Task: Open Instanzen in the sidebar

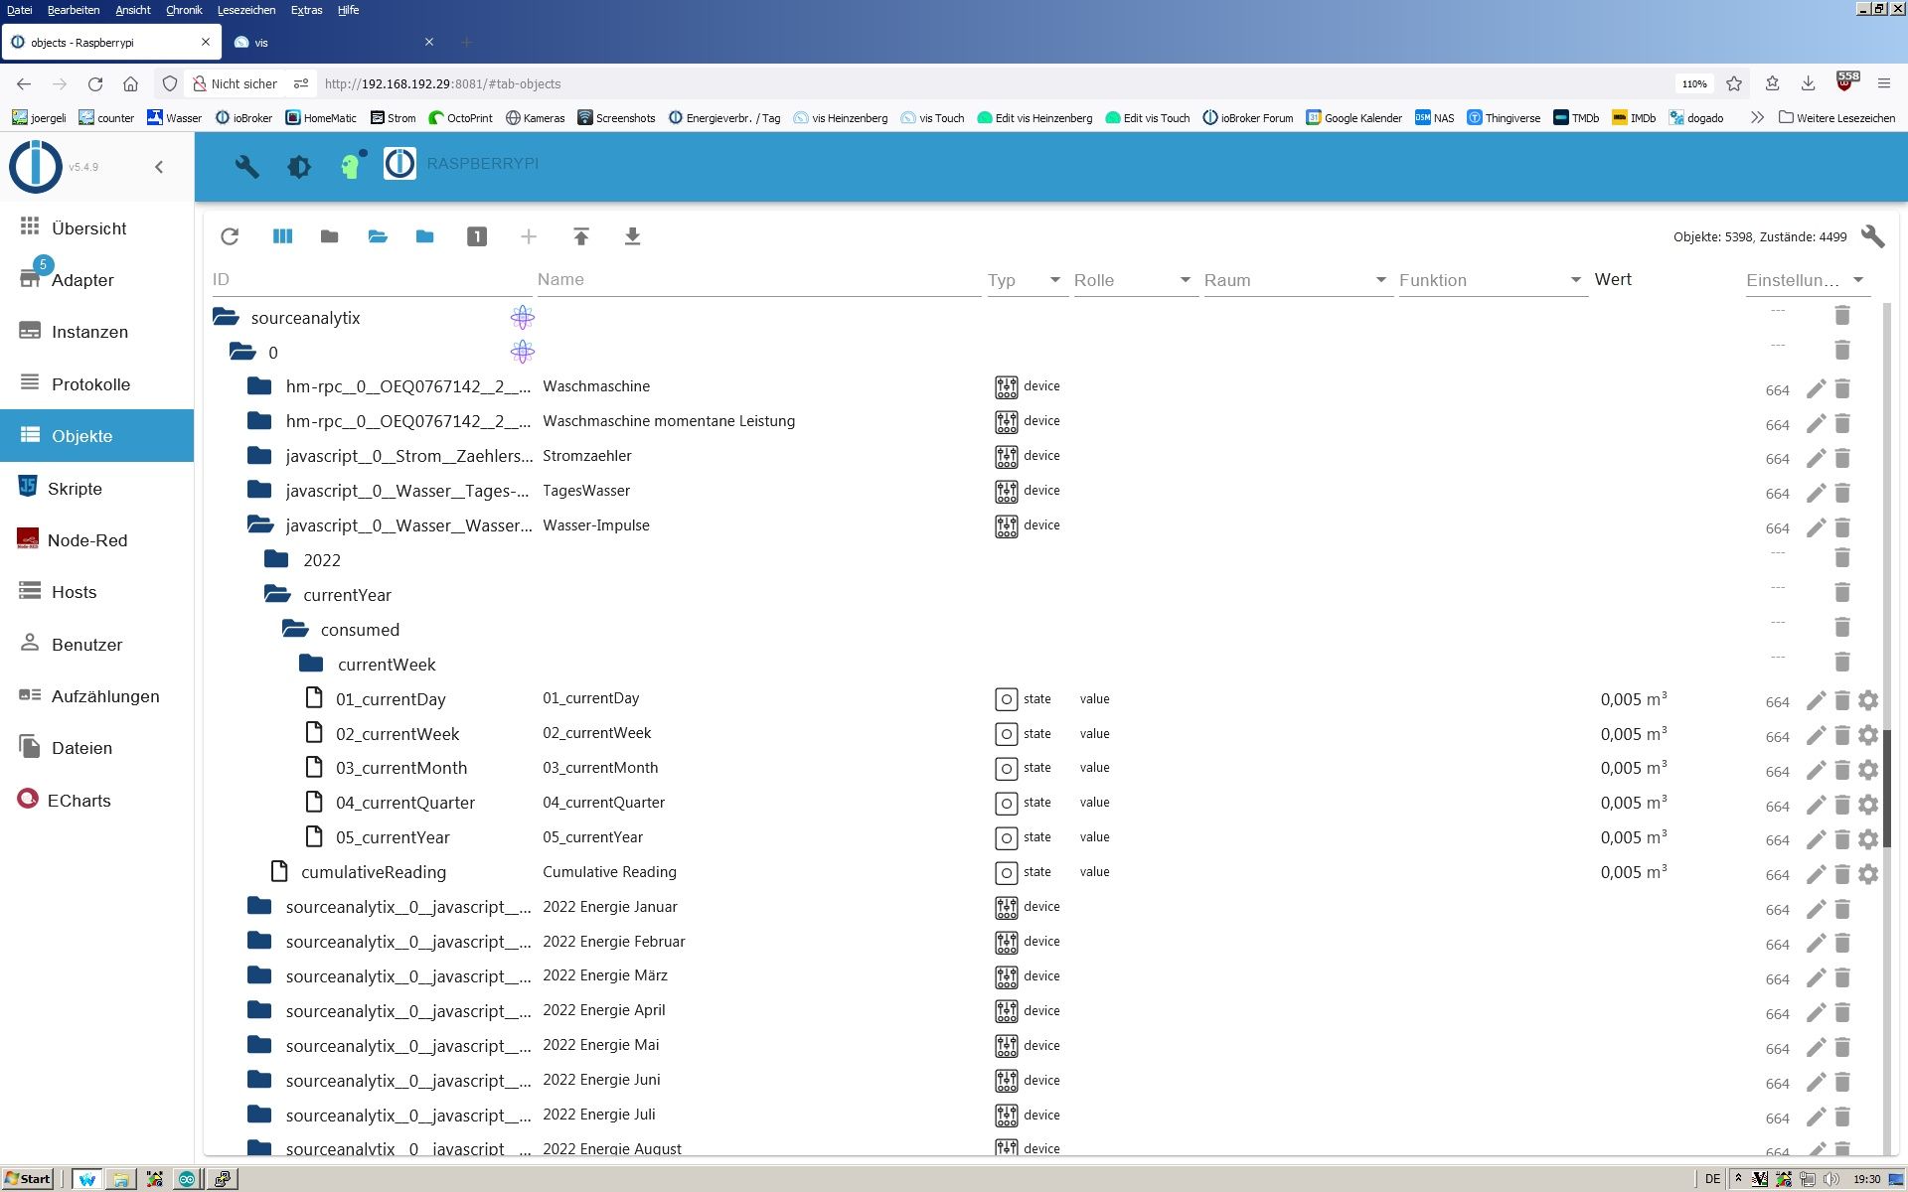Action: pyautogui.click(x=89, y=332)
